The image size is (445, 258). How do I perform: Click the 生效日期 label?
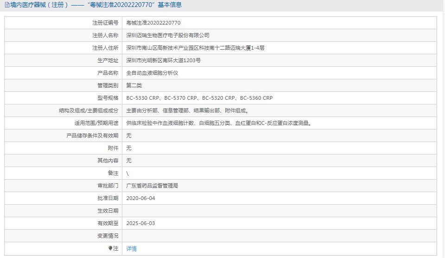click(x=108, y=210)
